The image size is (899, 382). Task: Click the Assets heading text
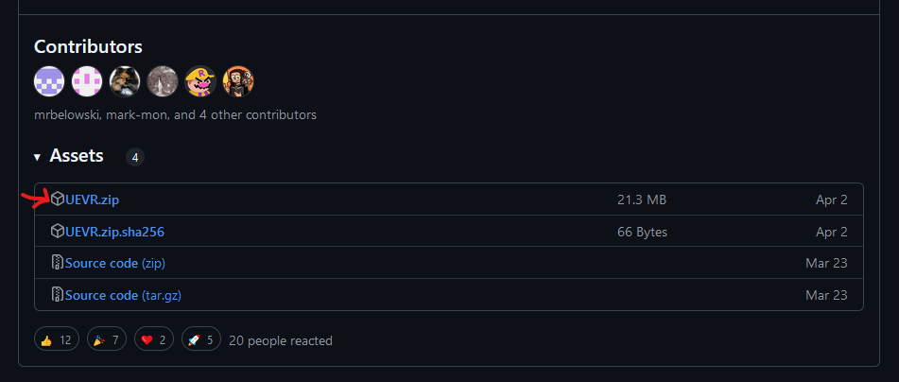coord(77,156)
